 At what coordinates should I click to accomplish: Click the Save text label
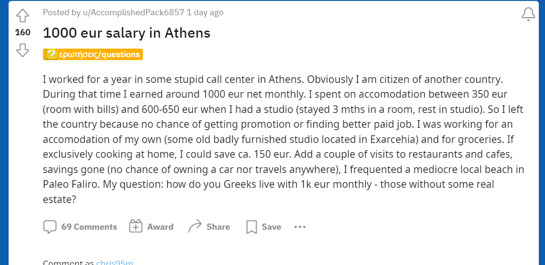[271, 227]
